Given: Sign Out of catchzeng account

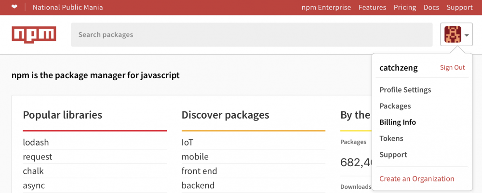Looking at the screenshot, I should tap(452, 68).
